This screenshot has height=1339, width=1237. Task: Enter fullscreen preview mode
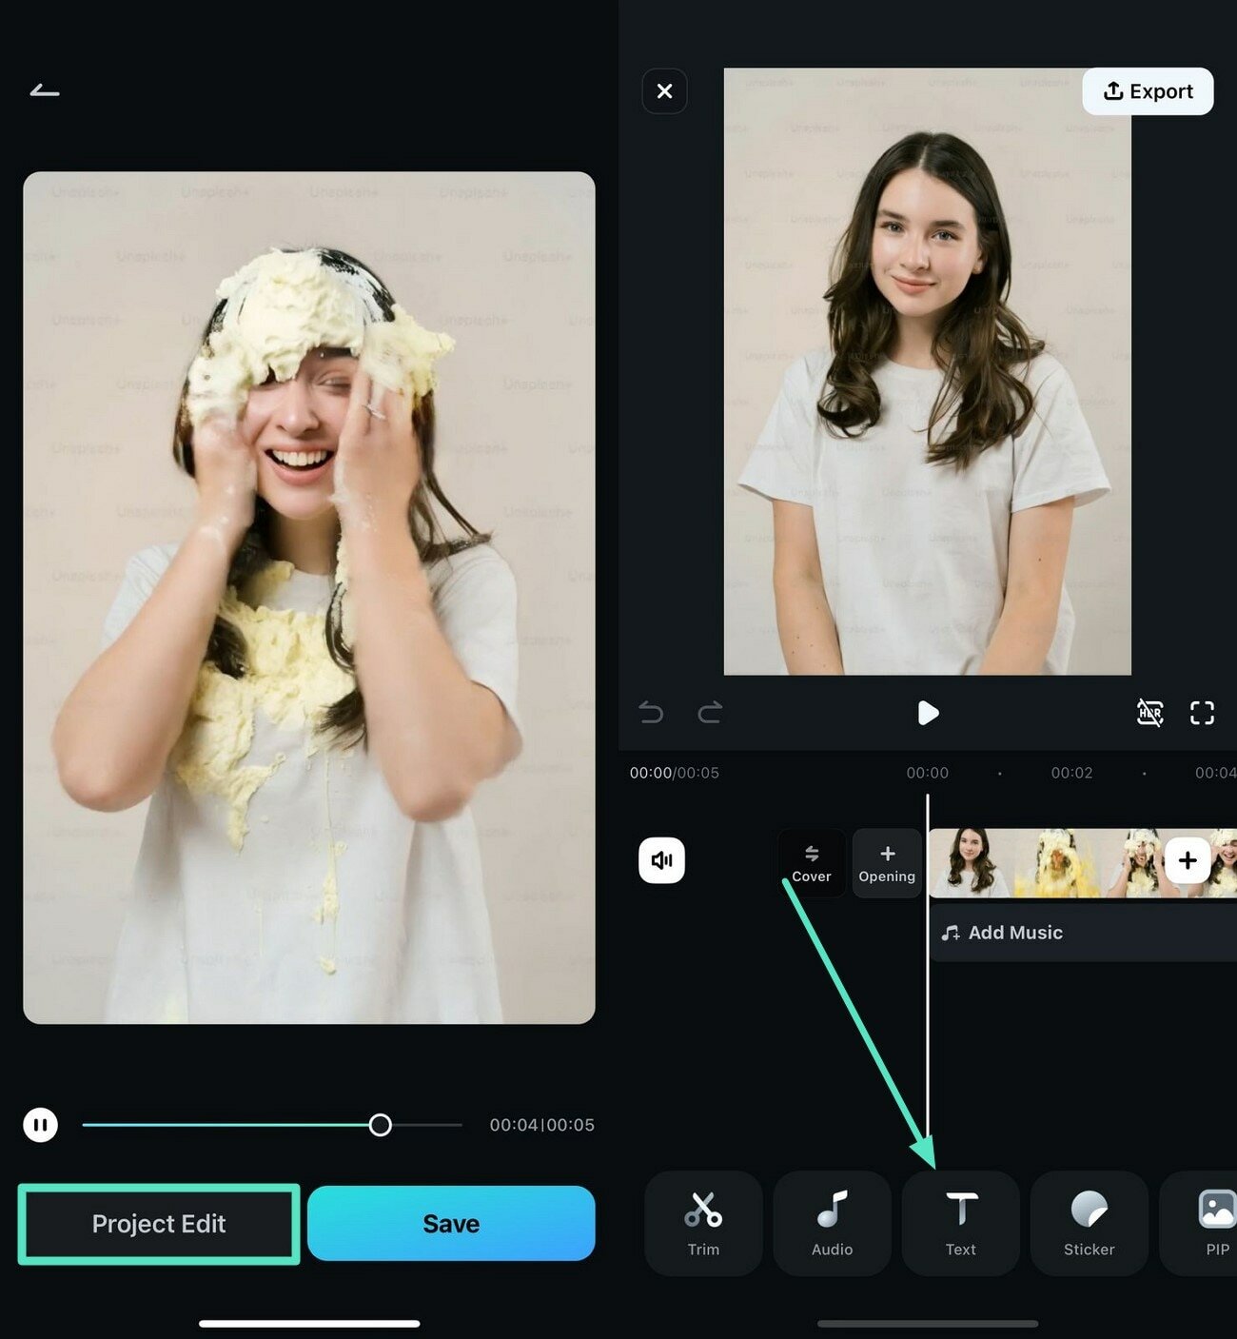(x=1202, y=713)
